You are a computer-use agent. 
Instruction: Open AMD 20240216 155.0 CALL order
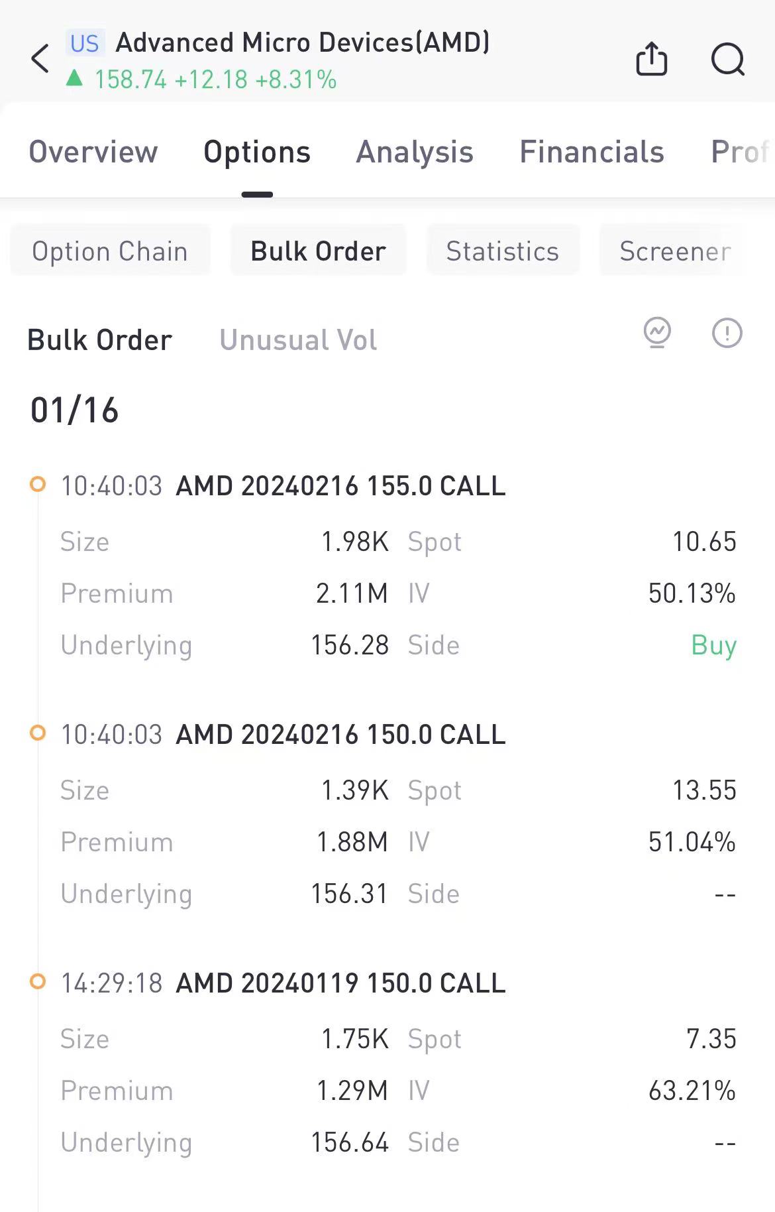pyautogui.click(x=340, y=486)
